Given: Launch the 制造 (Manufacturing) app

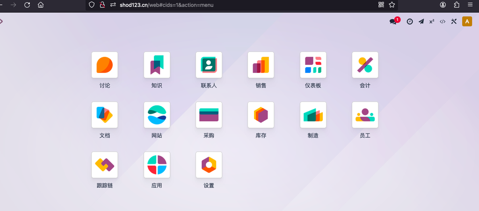Looking at the screenshot, I should (x=313, y=115).
